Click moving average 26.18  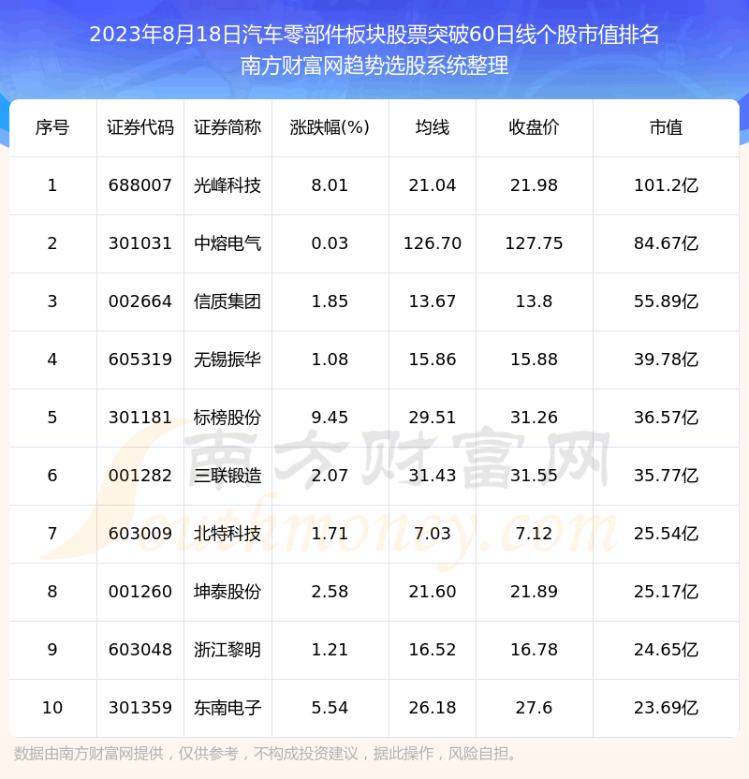[x=433, y=708]
